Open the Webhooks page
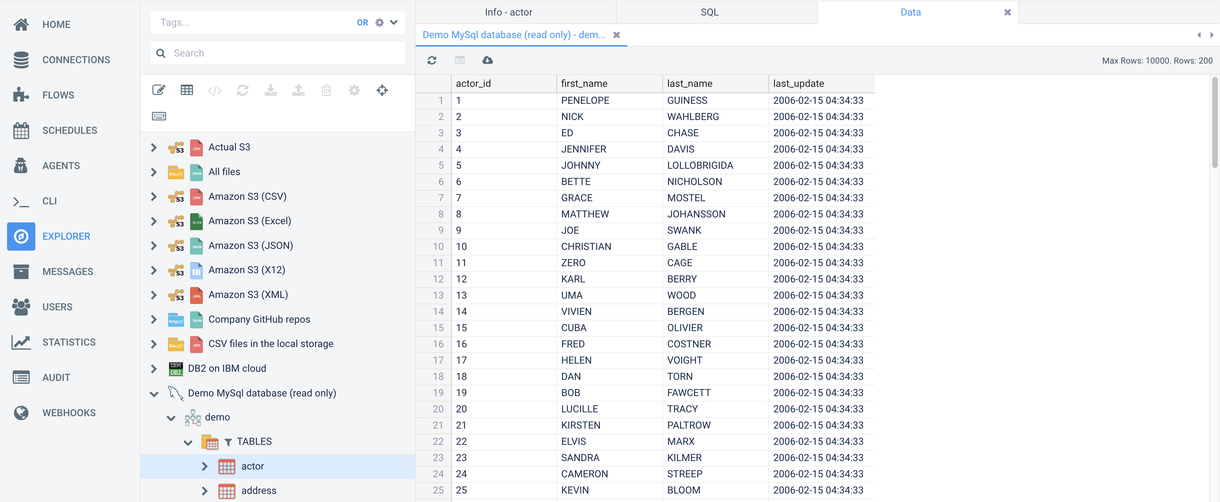 pos(69,412)
